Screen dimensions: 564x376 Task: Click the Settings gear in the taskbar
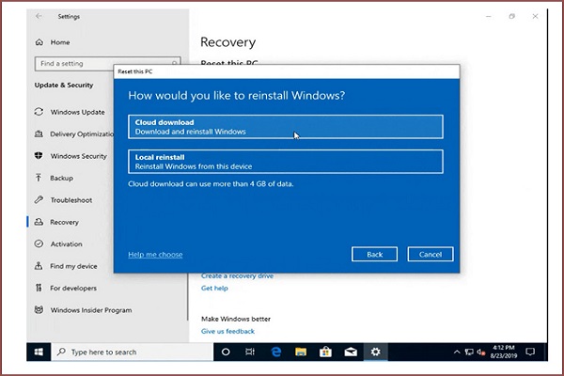[x=375, y=352]
